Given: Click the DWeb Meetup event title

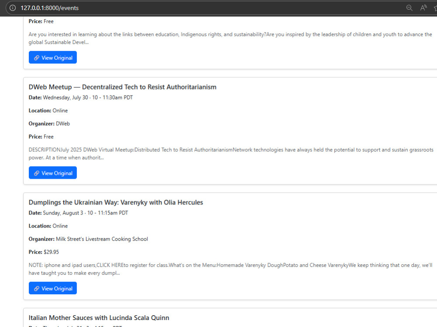Looking at the screenshot, I should coord(122,87).
